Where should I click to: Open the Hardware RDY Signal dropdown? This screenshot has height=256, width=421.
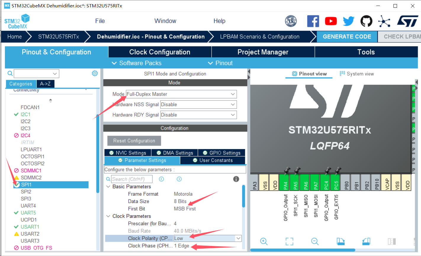coord(198,115)
